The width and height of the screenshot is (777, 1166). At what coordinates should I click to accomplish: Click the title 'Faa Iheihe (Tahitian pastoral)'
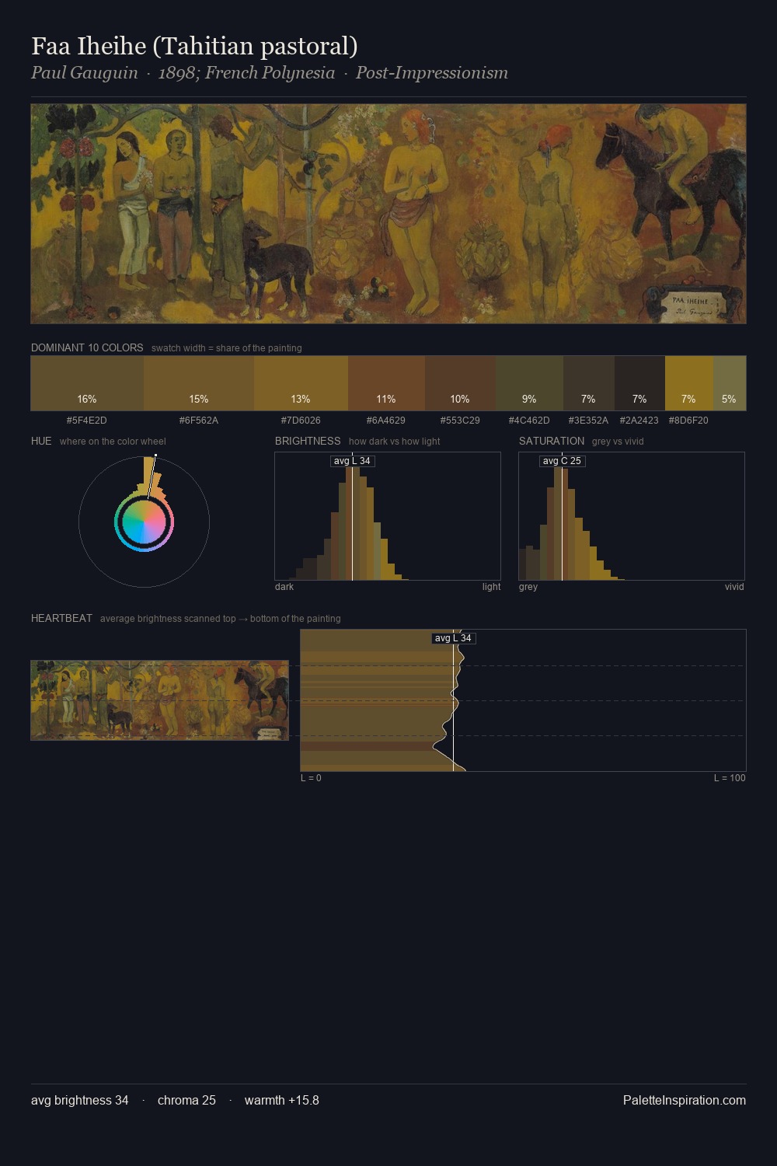point(194,46)
